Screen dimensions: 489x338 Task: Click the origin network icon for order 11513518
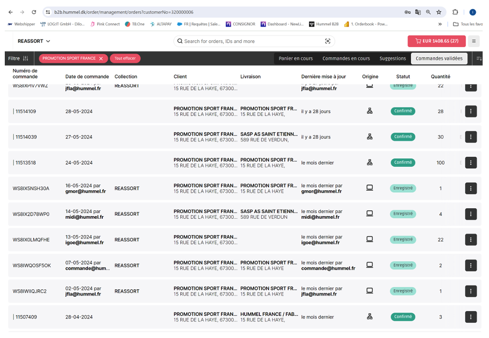click(x=370, y=162)
